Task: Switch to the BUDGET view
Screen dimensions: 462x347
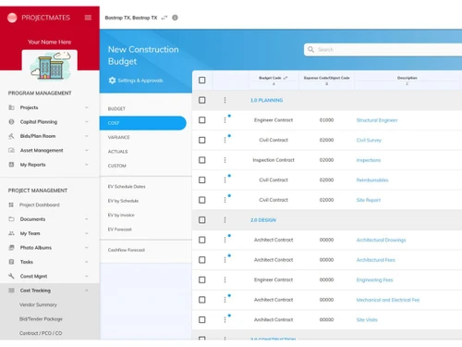Action: tap(116, 109)
